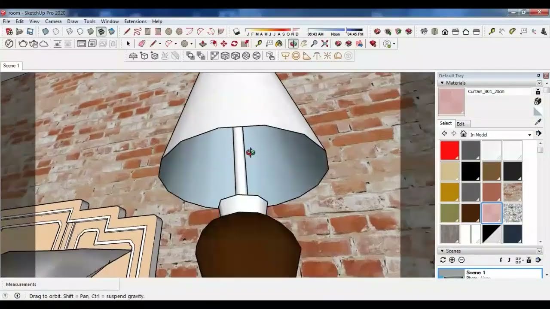Image resolution: width=550 pixels, height=309 pixels.
Task: Activate the Zoom magnifier tool
Action: coord(314,43)
